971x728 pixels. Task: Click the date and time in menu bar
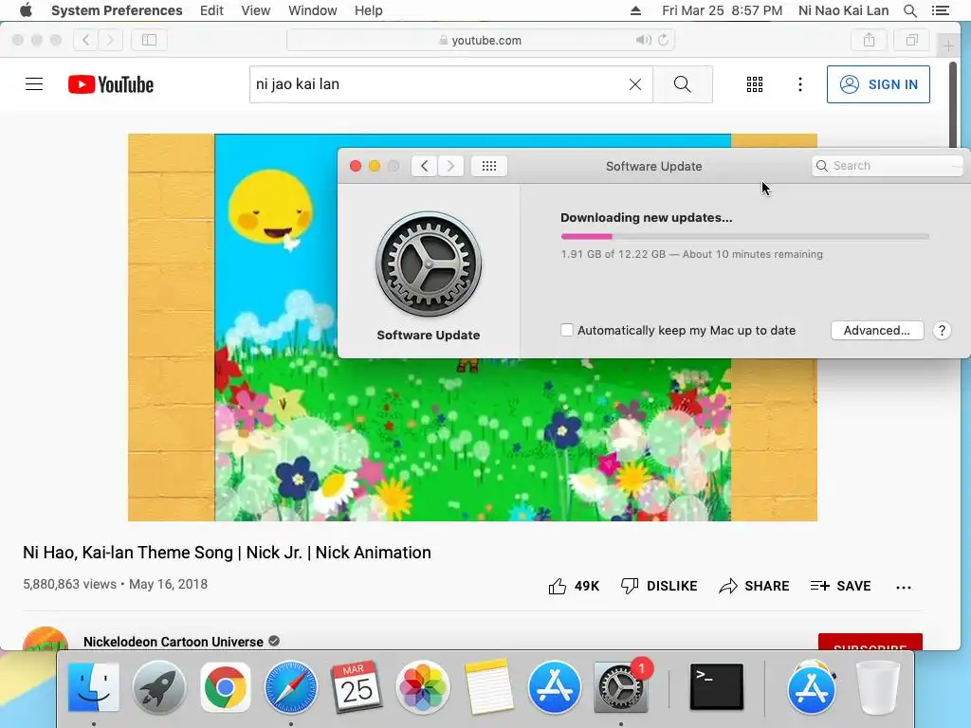[x=722, y=10]
